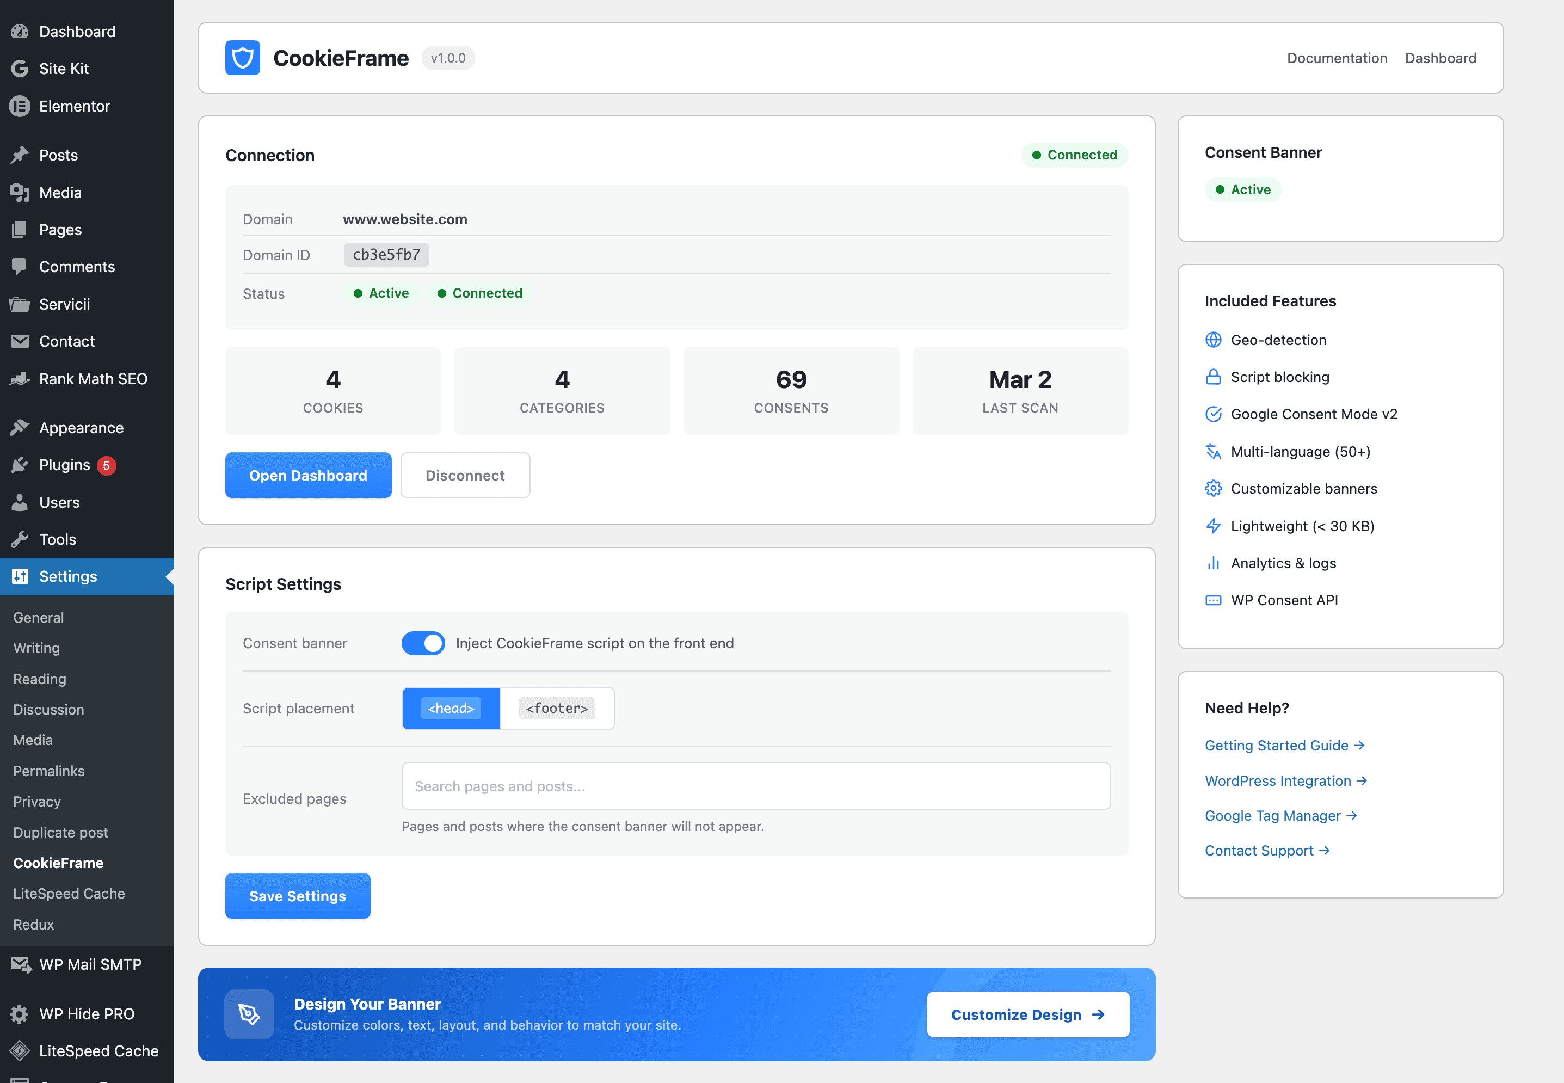Click the Appearance brush icon
Screen dimensions: 1564x1083
20,428
